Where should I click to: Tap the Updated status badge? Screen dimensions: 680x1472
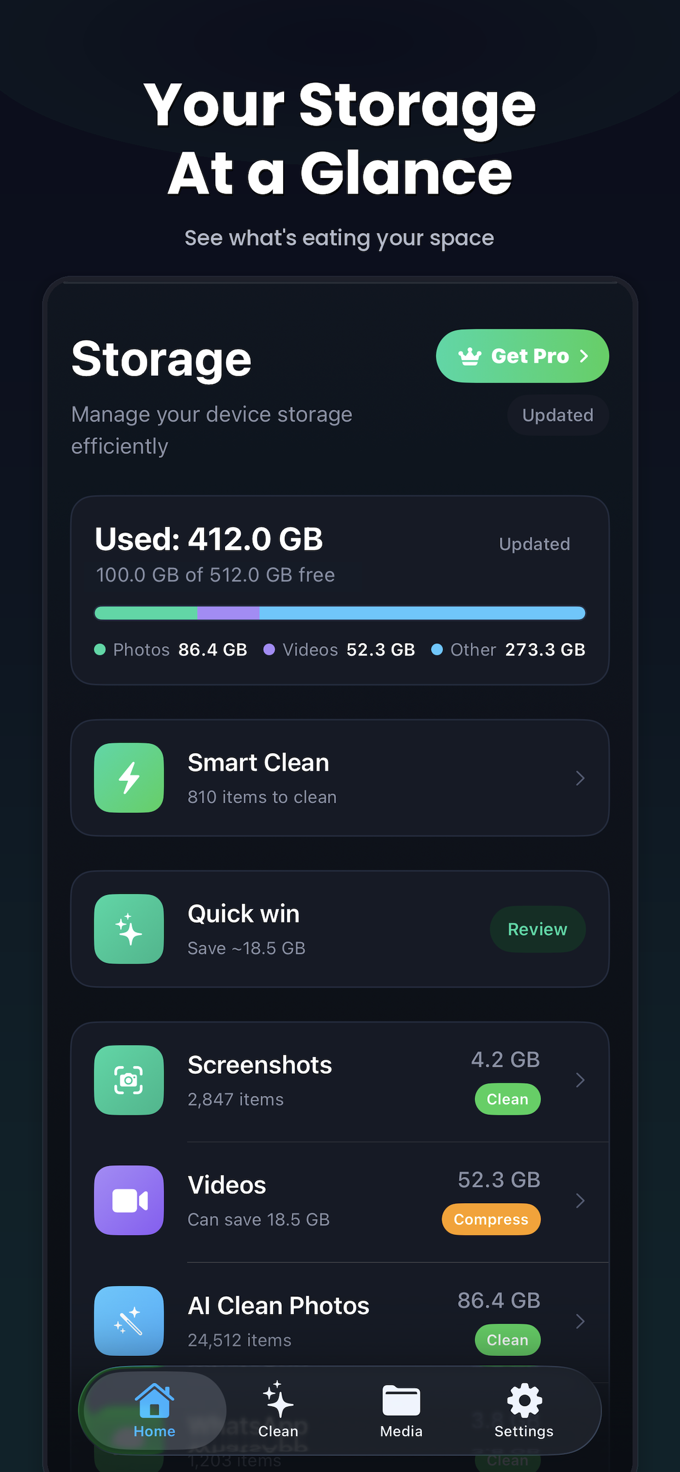click(x=557, y=415)
